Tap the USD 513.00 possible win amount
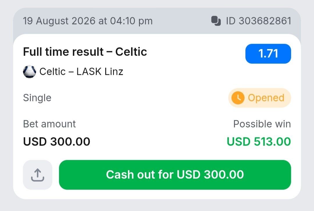 [x=259, y=141]
